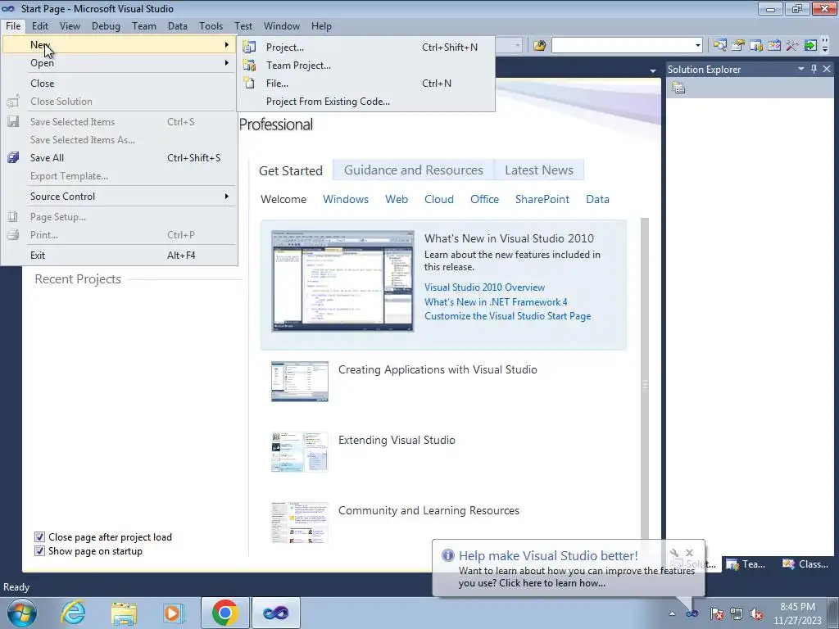Open What's New in .NET Framework 4 link

tap(496, 302)
